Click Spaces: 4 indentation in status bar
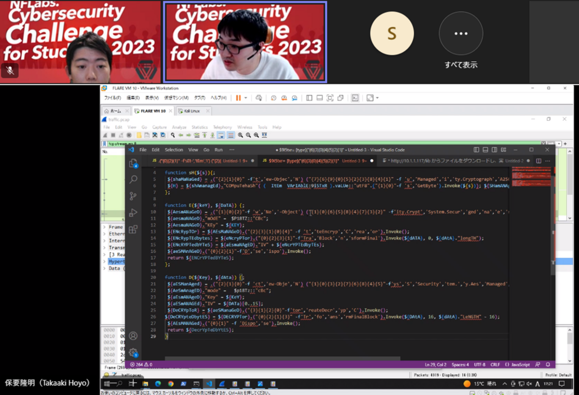This screenshot has width=579, height=395. click(x=460, y=365)
